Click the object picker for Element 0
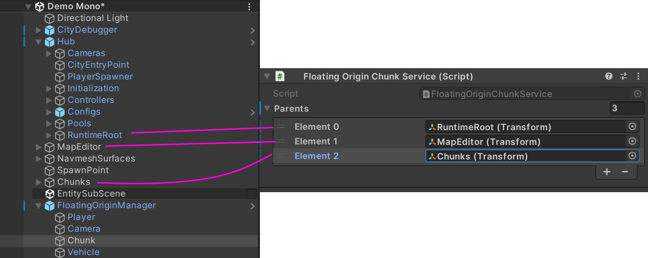 click(632, 127)
